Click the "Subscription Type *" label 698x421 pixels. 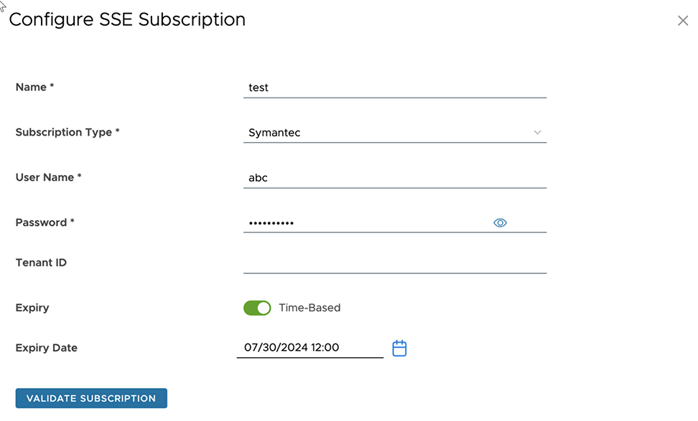(x=68, y=133)
